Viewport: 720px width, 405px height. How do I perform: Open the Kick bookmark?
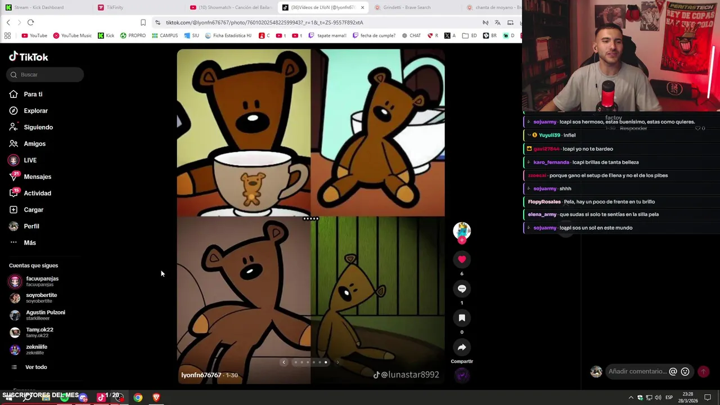106,35
